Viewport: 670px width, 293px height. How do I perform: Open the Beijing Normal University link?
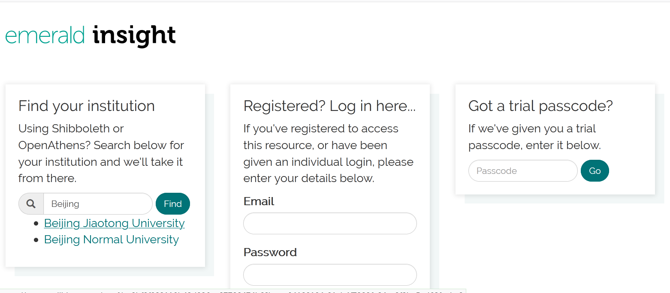point(111,239)
